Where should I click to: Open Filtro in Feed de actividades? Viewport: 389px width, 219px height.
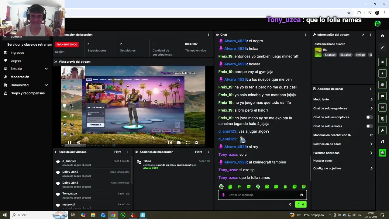(x=118, y=152)
